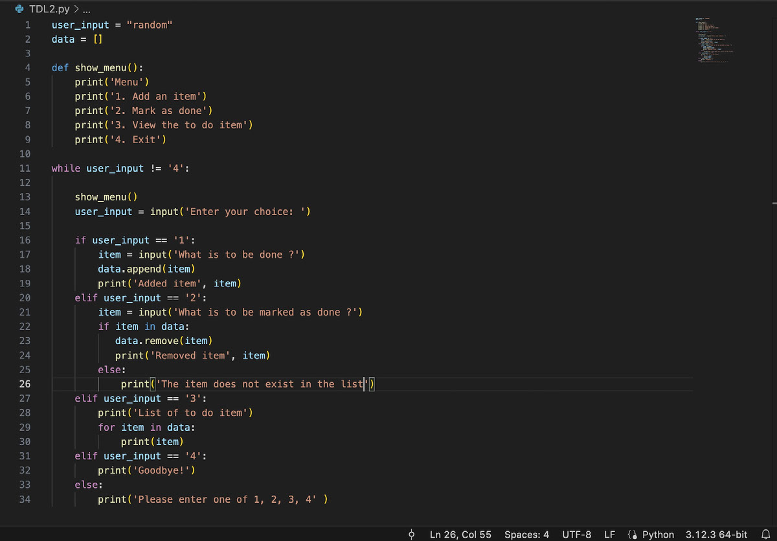The width and height of the screenshot is (777, 541).
Task: Click the status bar icon left of Ln 26
Action: coord(411,535)
